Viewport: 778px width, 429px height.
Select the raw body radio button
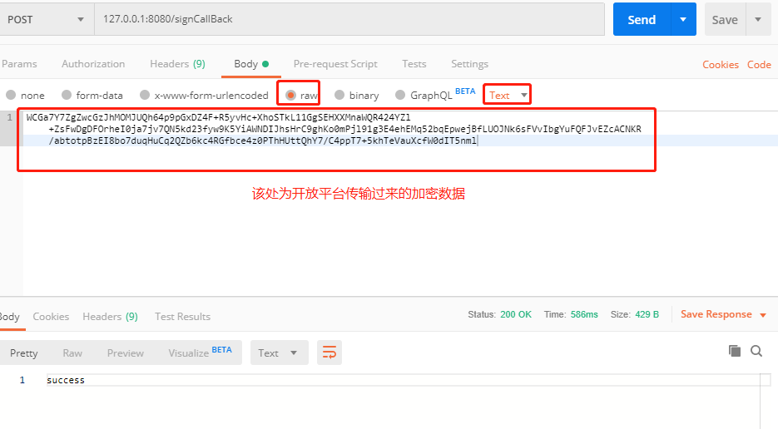pos(290,95)
